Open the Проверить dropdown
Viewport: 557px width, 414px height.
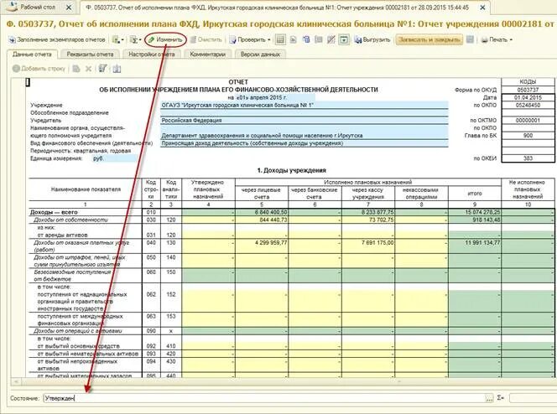tap(250, 39)
